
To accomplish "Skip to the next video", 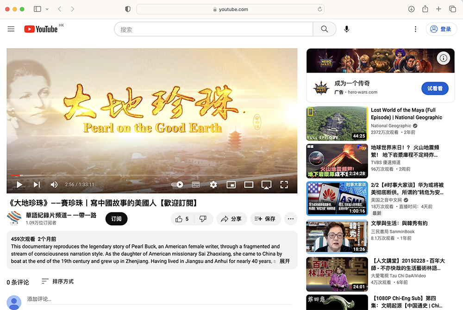I will (x=37, y=185).
